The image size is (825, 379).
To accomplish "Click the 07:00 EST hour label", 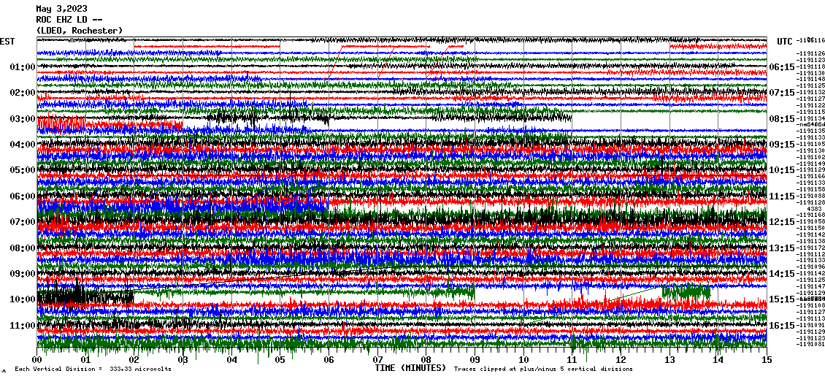I will click(23, 222).
